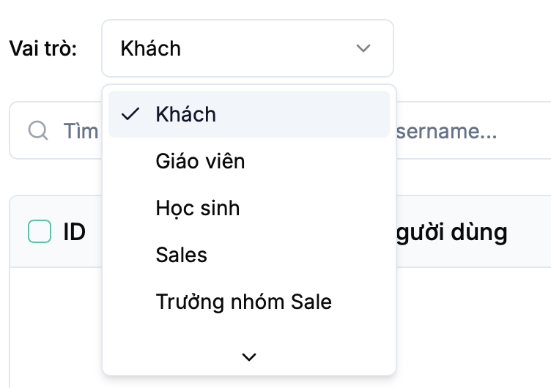Click the empty table area below ID header
This screenshot has height=388, width=551.
click(x=55, y=322)
